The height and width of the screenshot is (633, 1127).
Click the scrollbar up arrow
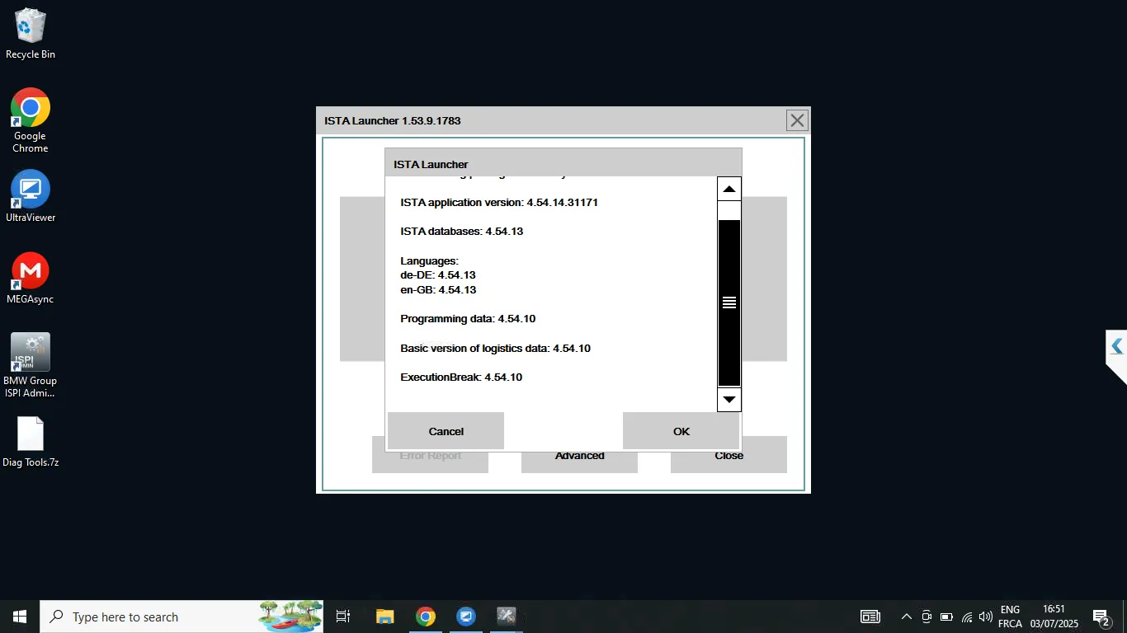pyautogui.click(x=729, y=189)
